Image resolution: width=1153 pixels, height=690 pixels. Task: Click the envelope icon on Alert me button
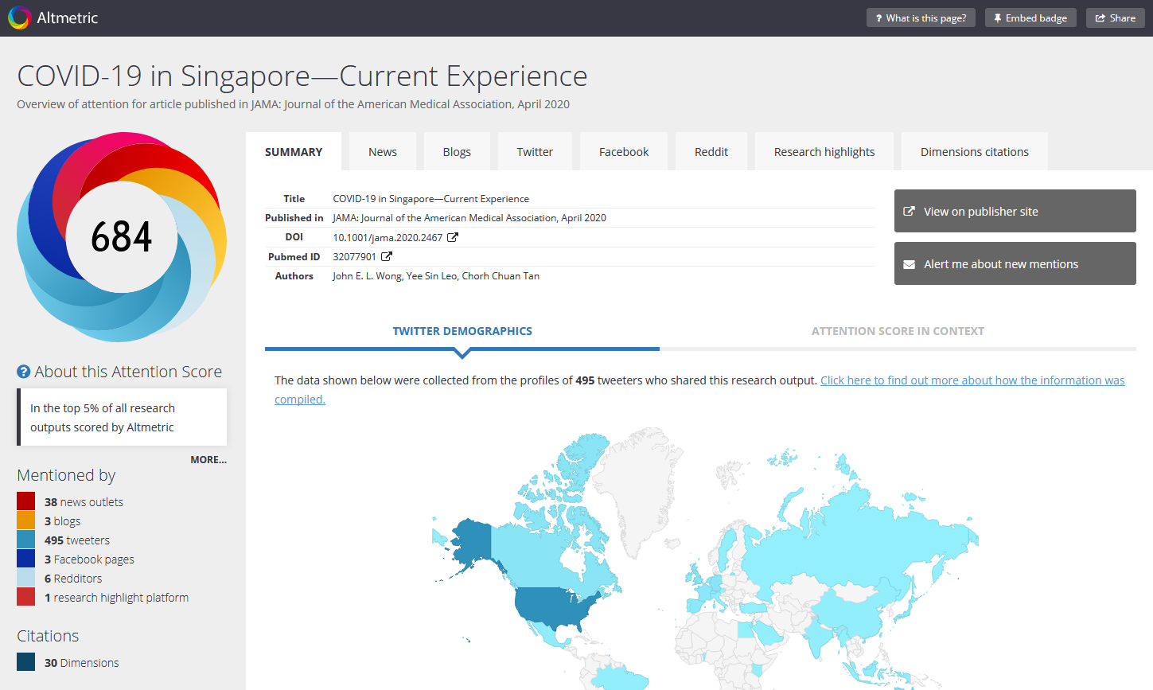[910, 264]
